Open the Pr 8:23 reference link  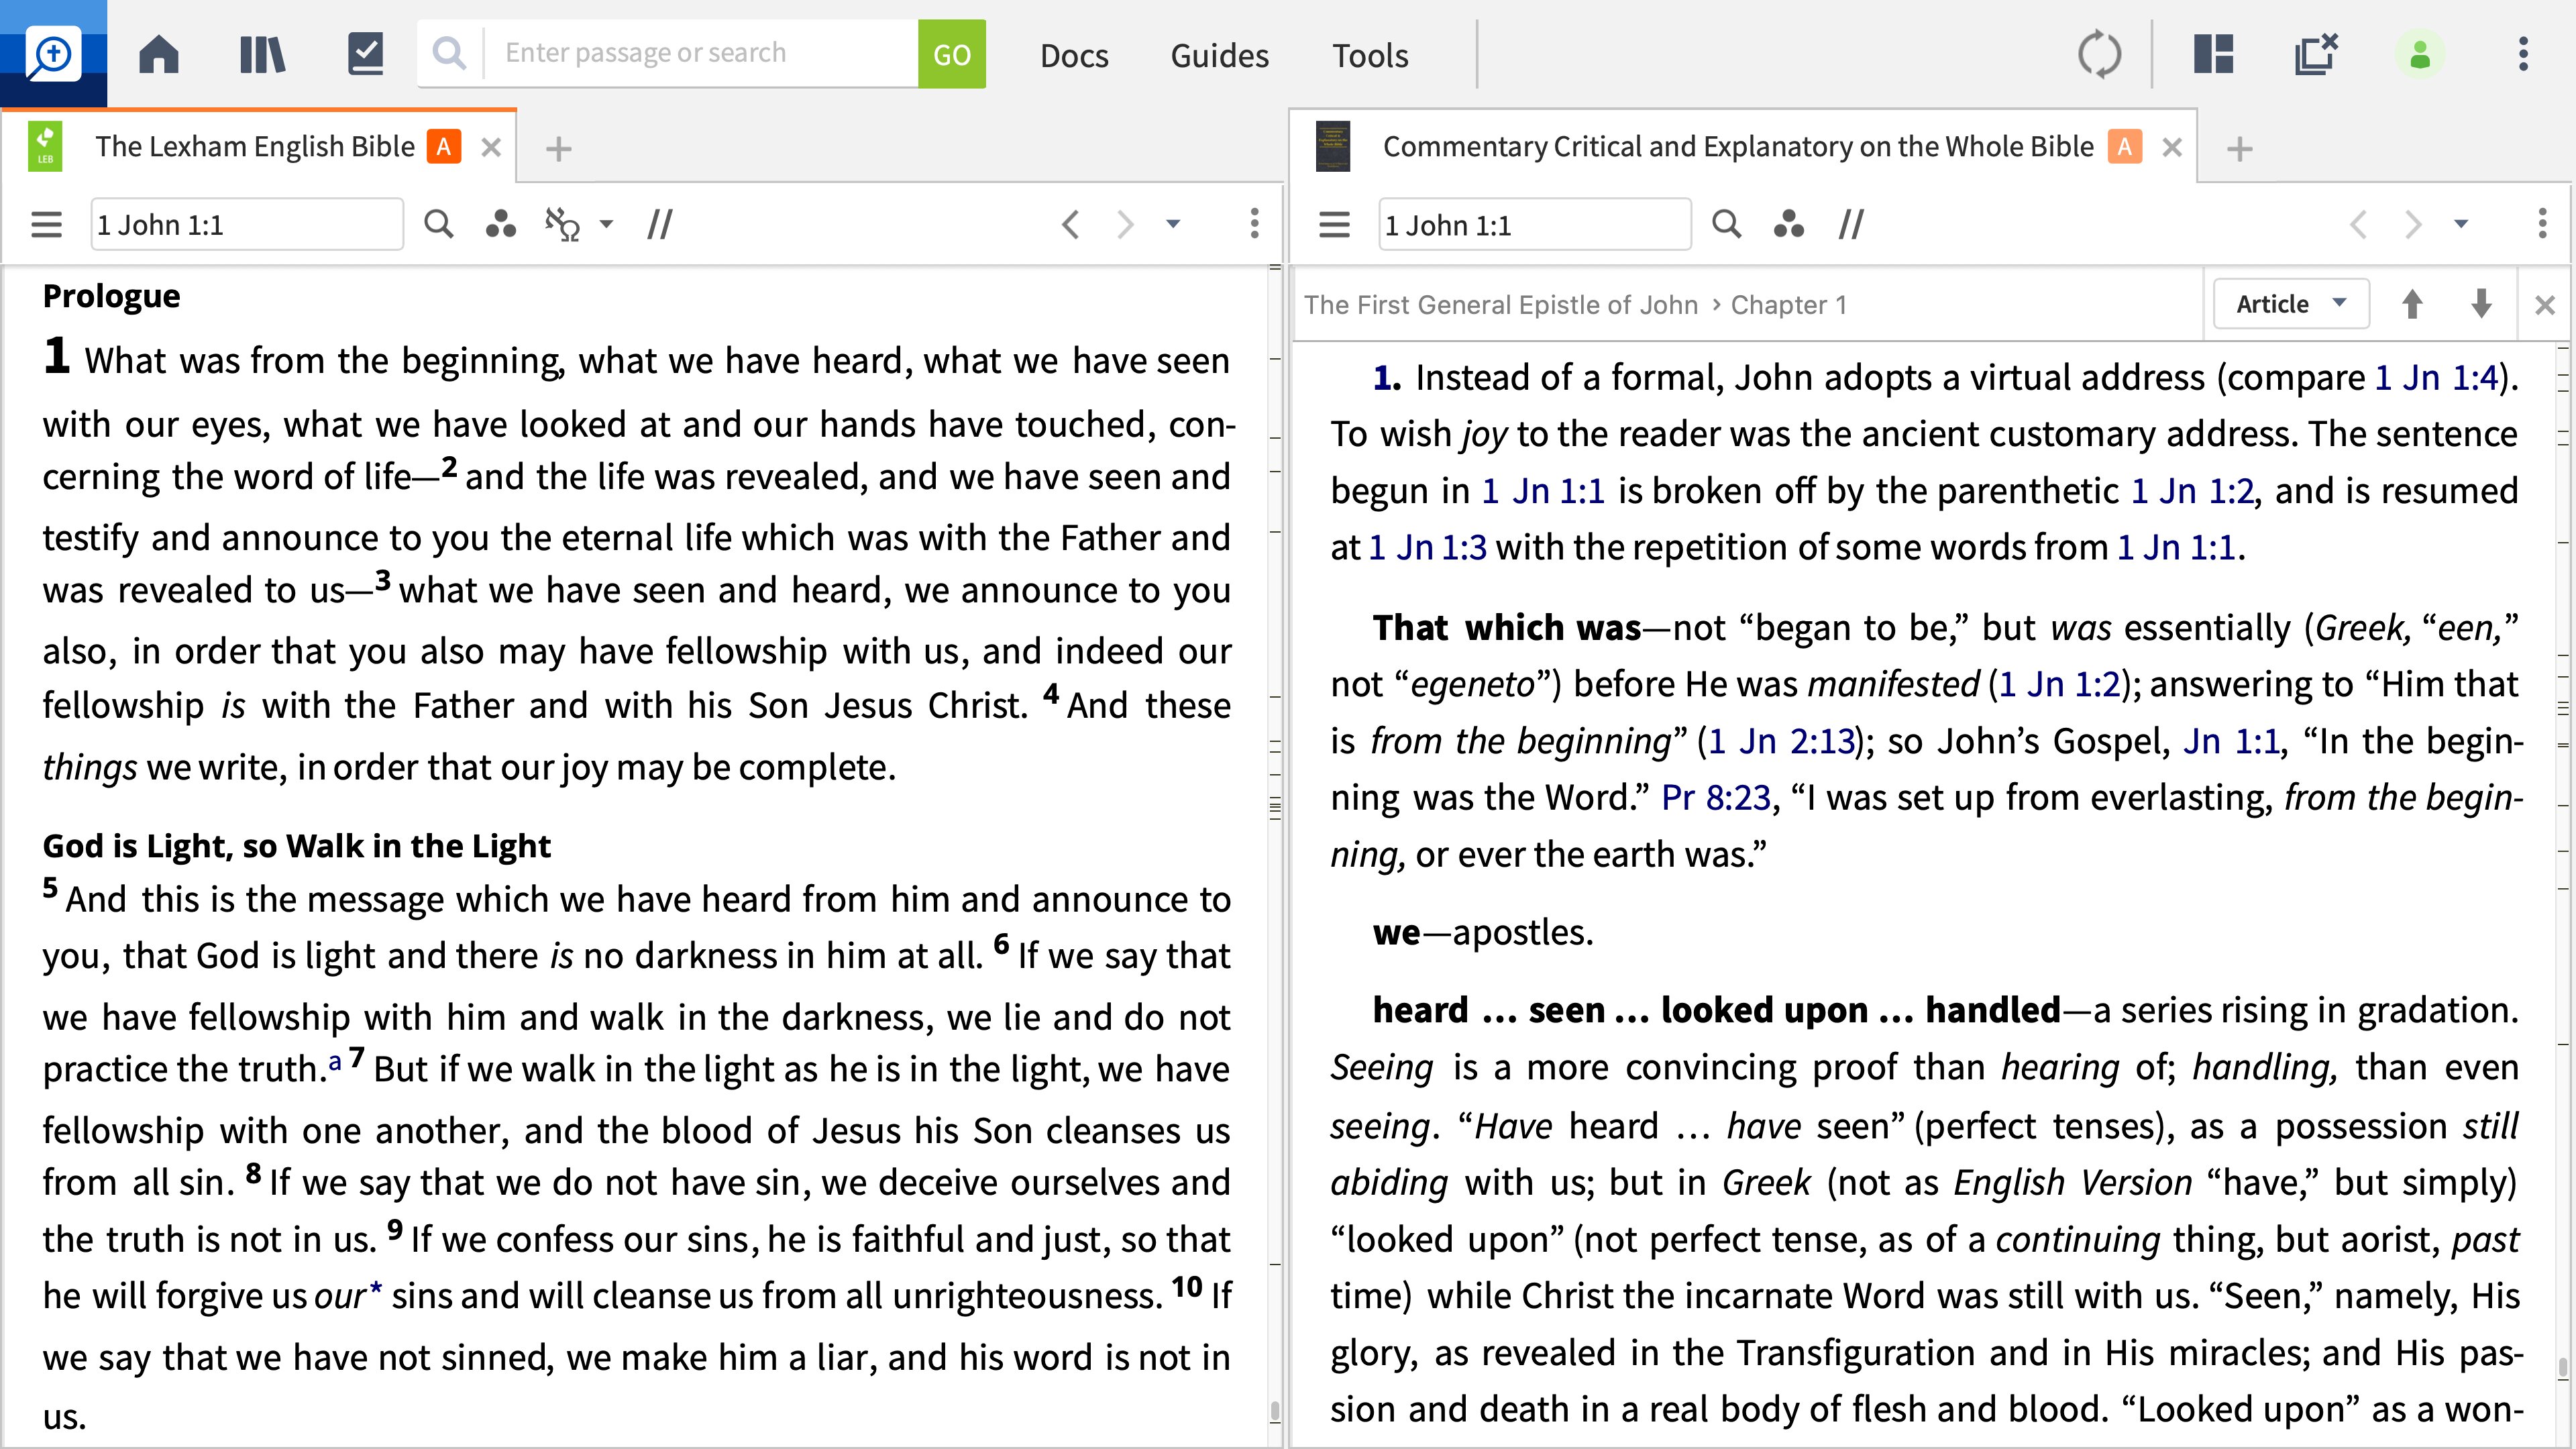tap(1716, 798)
